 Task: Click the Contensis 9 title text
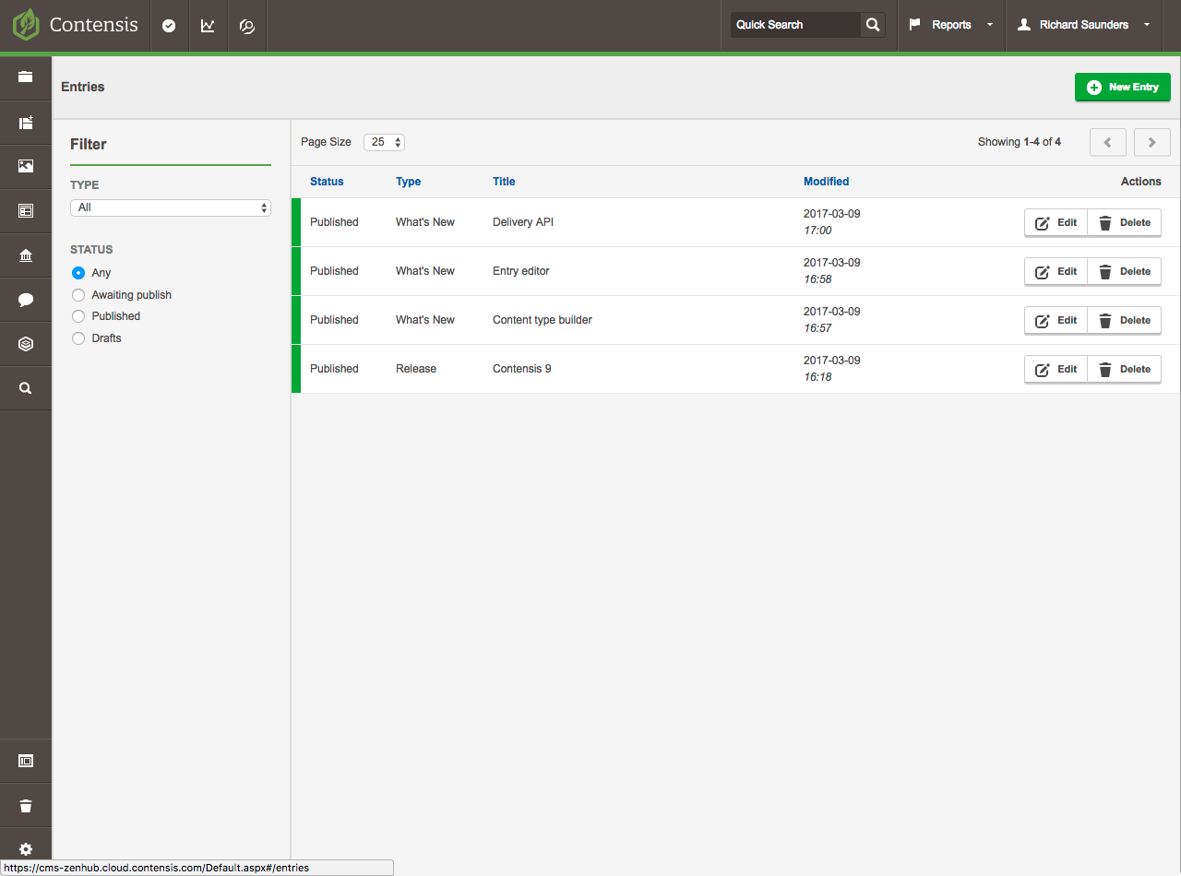pyautogui.click(x=522, y=369)
